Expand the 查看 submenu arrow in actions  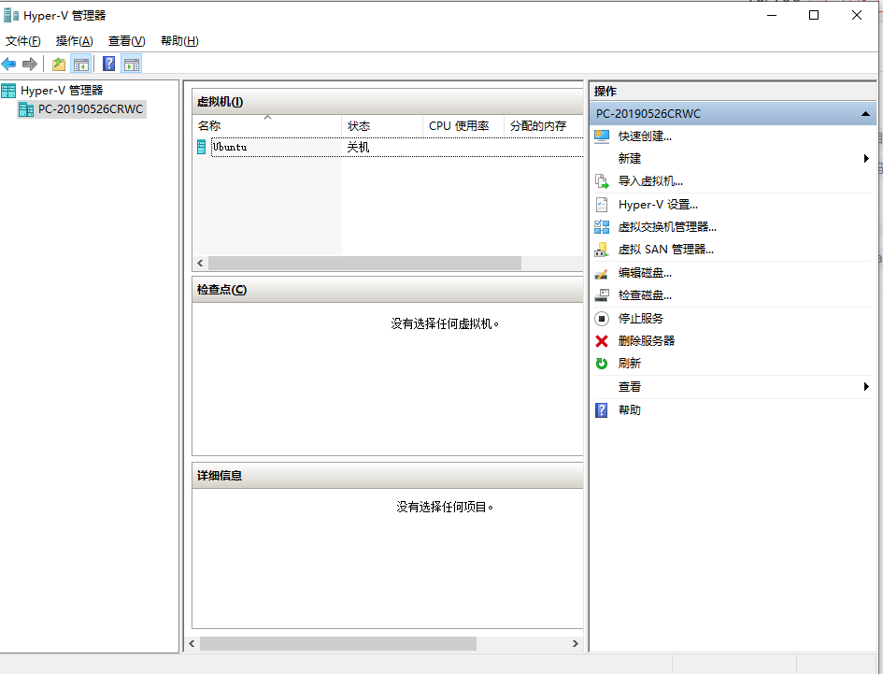click(866, 387)
